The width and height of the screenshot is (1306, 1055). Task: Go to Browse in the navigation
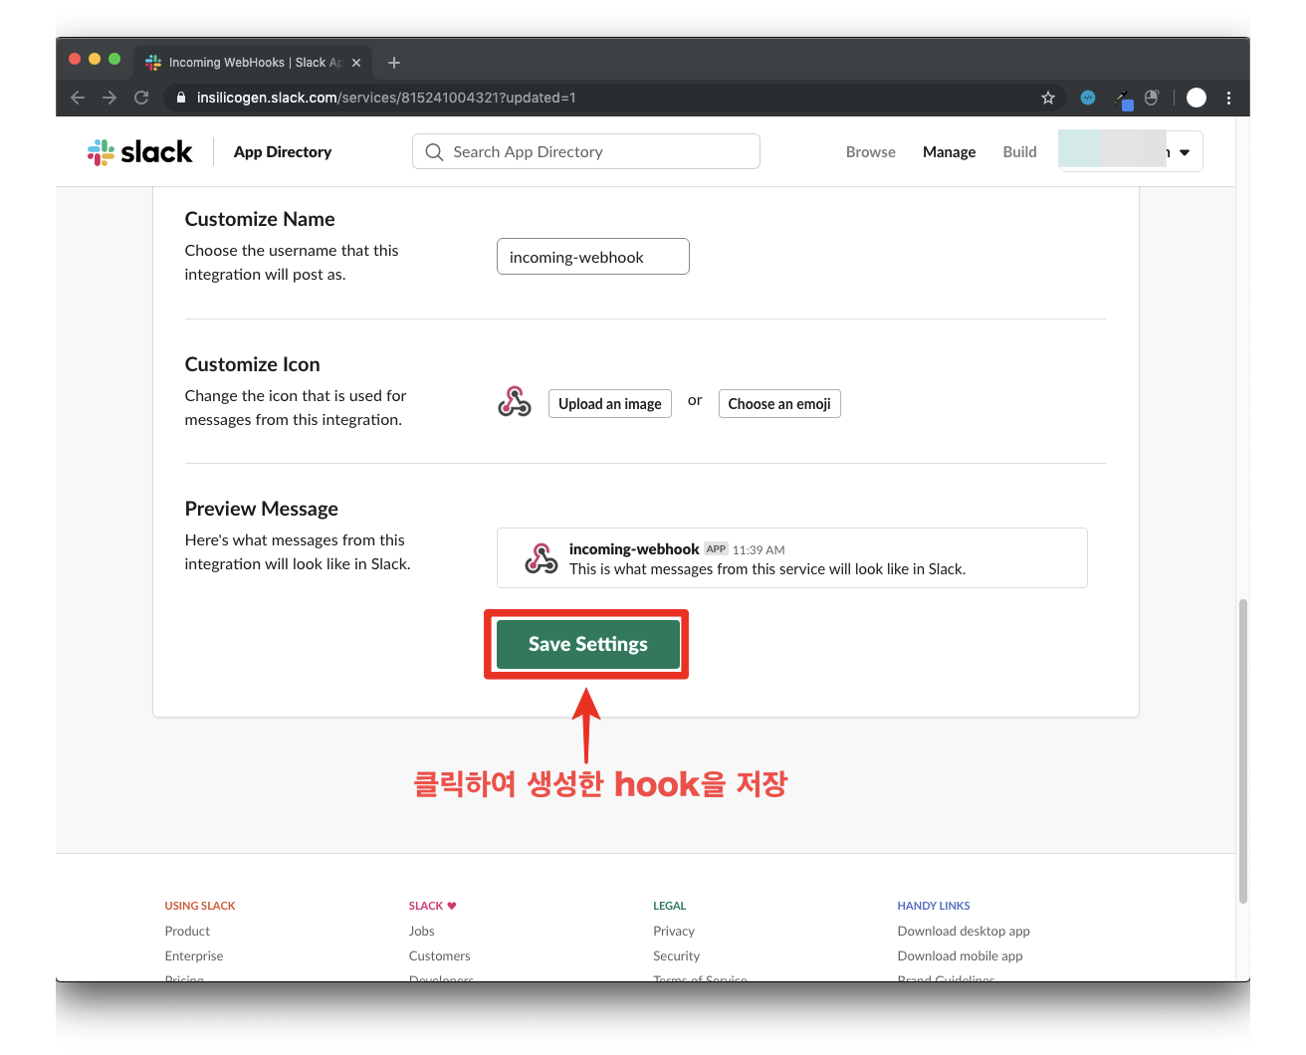pyautogui.click(x=871, y=152)
